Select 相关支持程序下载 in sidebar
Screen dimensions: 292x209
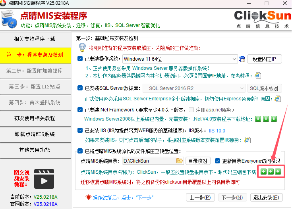[35, 39]
